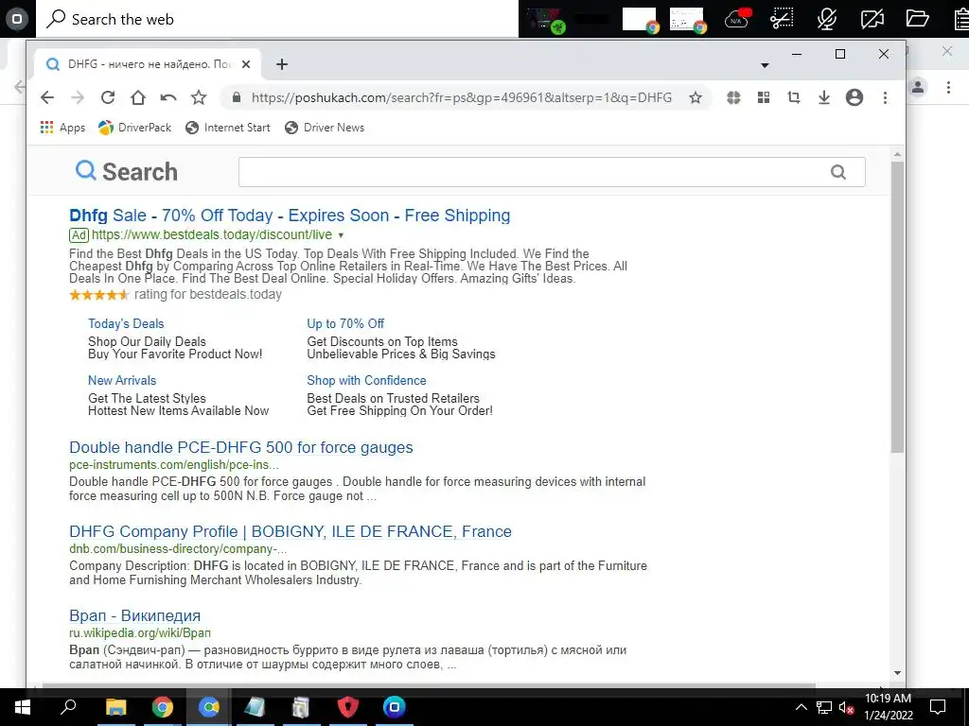Open the browser home page button
Viewport: 969px width, 726px height.
(138, 97)
